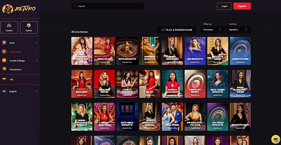The height and width of the screenshot is (145, 281).
Task: Click the Providers filter list icon
Action: coord(220,30)
